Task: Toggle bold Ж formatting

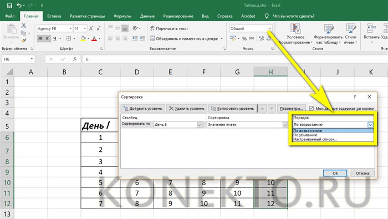Action: [40, 38]
